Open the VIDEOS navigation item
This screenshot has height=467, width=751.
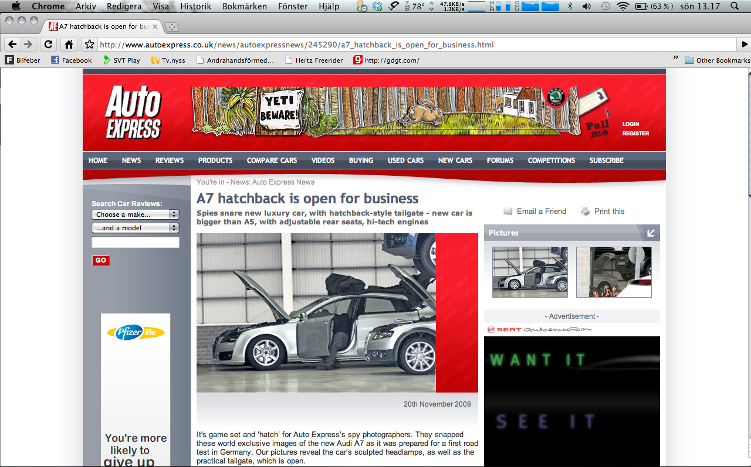(323, 161)
